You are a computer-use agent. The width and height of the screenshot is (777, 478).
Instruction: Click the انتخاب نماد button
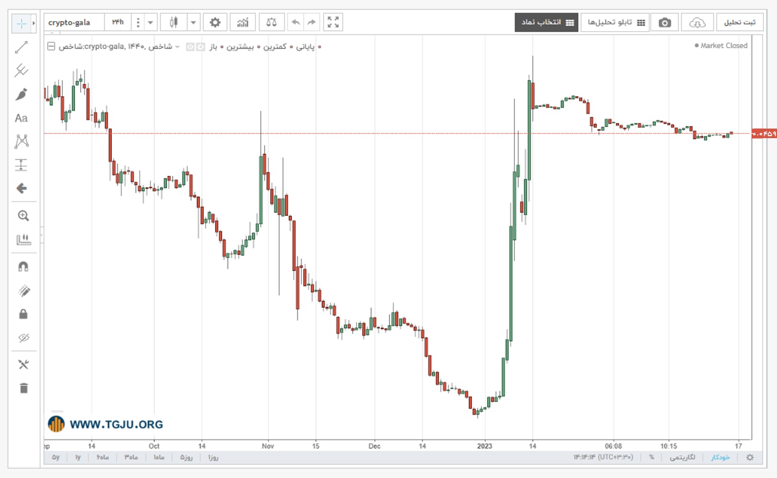(x=547, y=22)
